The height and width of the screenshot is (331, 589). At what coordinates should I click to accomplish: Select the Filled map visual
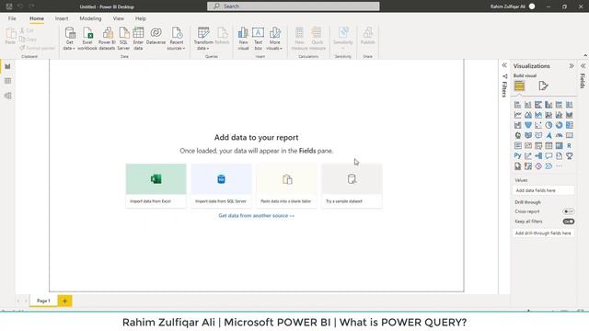[x=528, y=135]
